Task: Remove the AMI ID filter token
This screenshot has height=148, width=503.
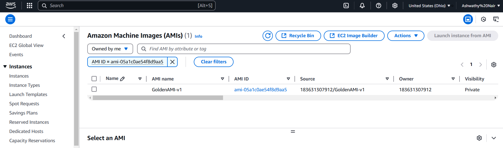Action: 172,62
